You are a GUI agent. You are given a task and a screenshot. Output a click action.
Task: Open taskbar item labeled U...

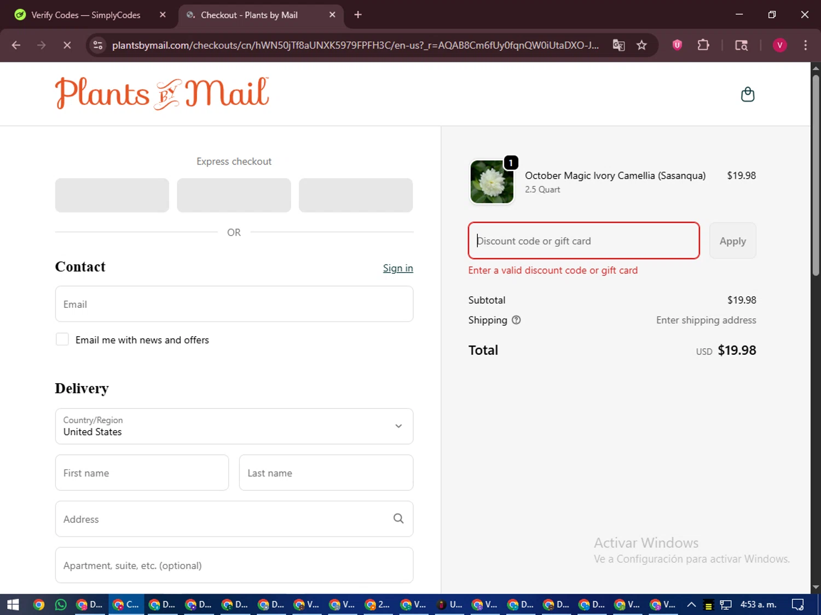(x=449, y=605)
